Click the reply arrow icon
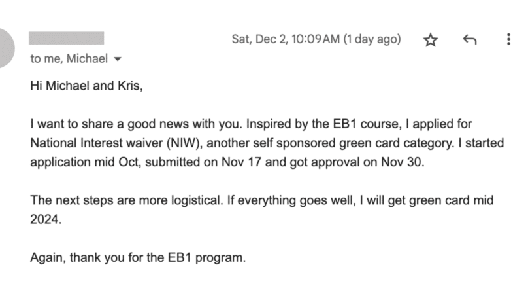This screenshot has width=511, height=288. (469, 40)
